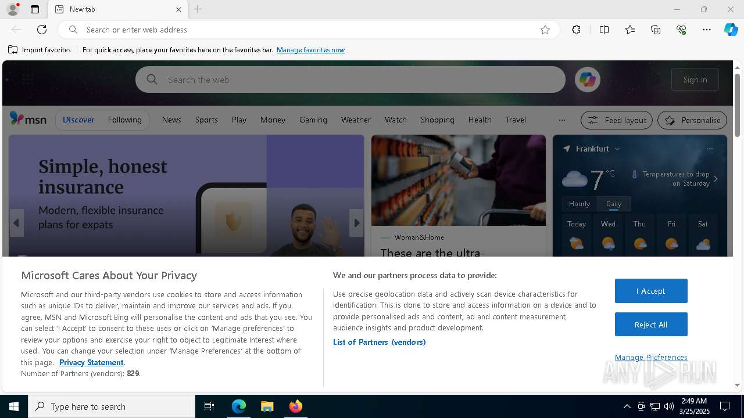
Task: Click the taskbar search box
Action: tap(112, 406)
